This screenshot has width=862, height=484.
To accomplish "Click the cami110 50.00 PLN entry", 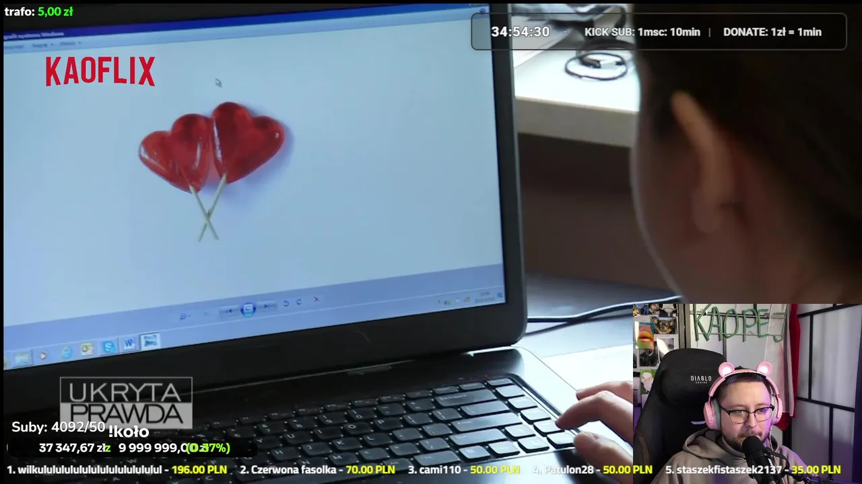I will point(463,470).
